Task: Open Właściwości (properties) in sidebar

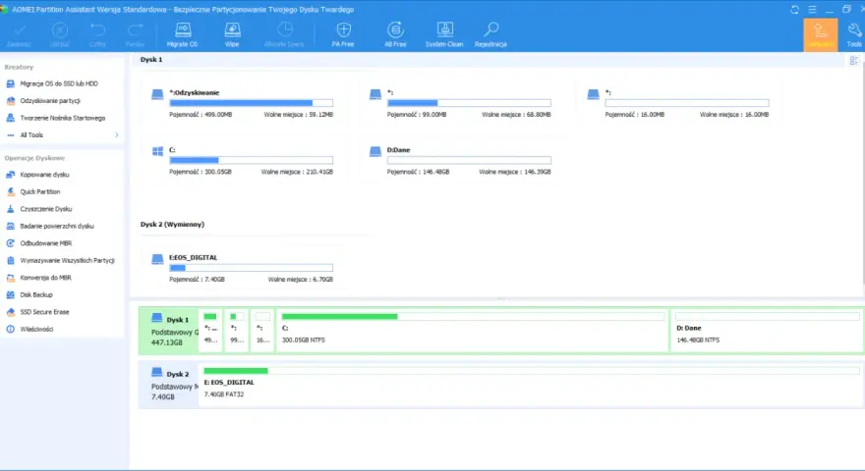Action: pos(36,329)
